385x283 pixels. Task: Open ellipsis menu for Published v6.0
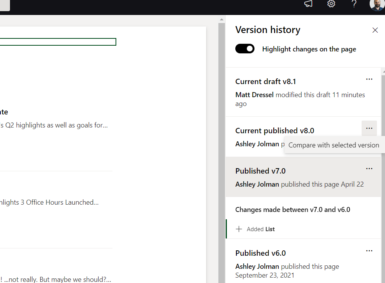pos(369,251)
